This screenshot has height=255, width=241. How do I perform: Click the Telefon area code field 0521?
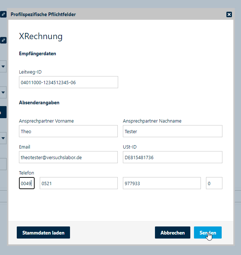[79, 183]
